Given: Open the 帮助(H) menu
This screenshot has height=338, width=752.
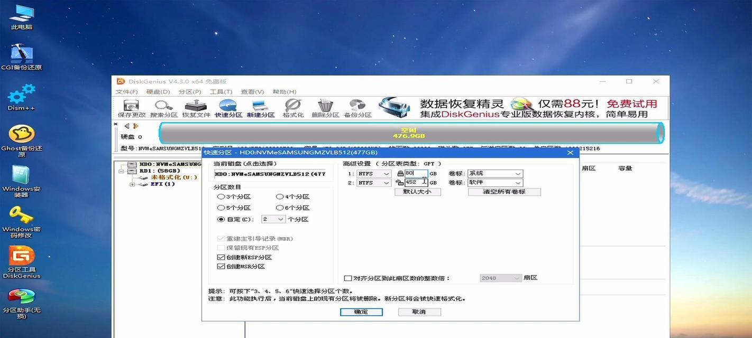Looking at the screenshot, I should [284, 92].
